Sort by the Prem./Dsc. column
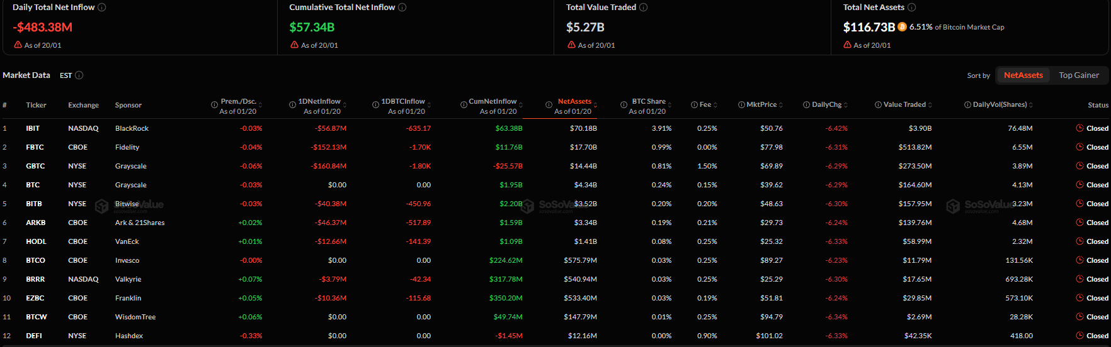Viewport: 1111px width, 347px height. point(238,102)
